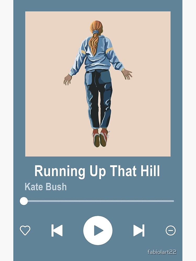Click the girl's outstretched right hand
The width and height of the screenshot is (196, 261).
(127, 74)
